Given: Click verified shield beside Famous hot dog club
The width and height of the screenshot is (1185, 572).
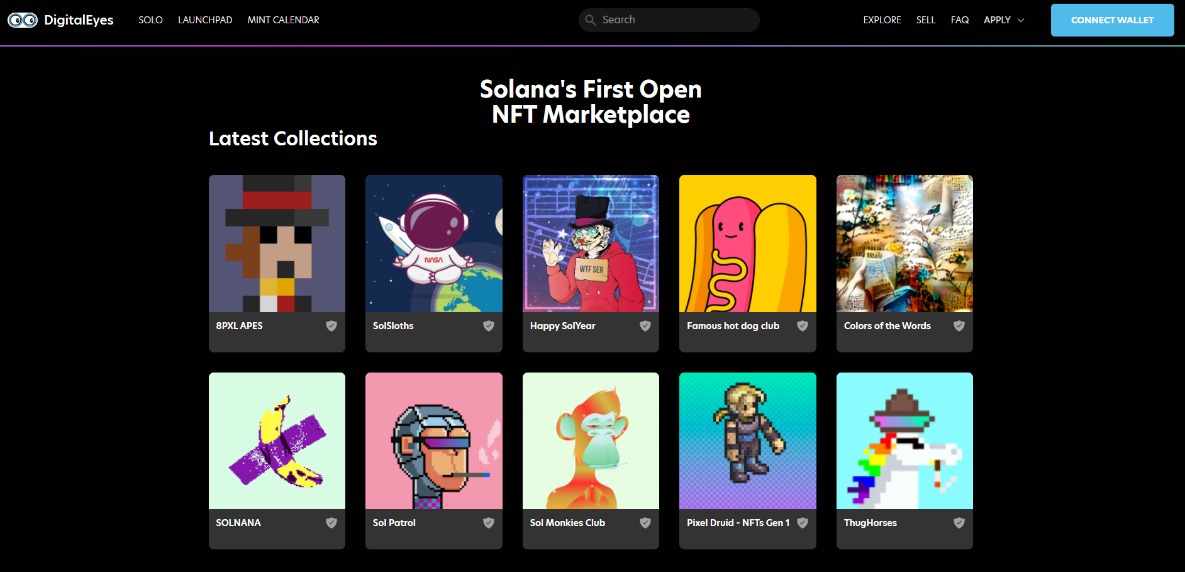Looking at the screenshot, I should coord(803,326).
